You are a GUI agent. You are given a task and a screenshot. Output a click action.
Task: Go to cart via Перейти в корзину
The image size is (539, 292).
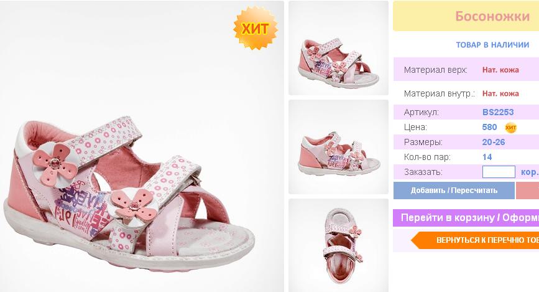[466, 218]
